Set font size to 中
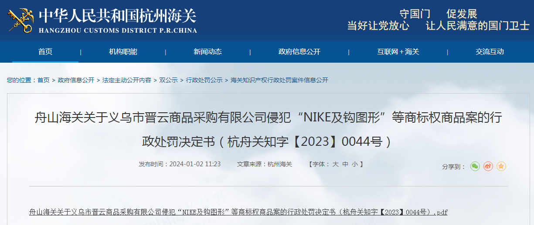Image resolution: width=534 pixels, height=225 pixels. (x=345, y=164)
